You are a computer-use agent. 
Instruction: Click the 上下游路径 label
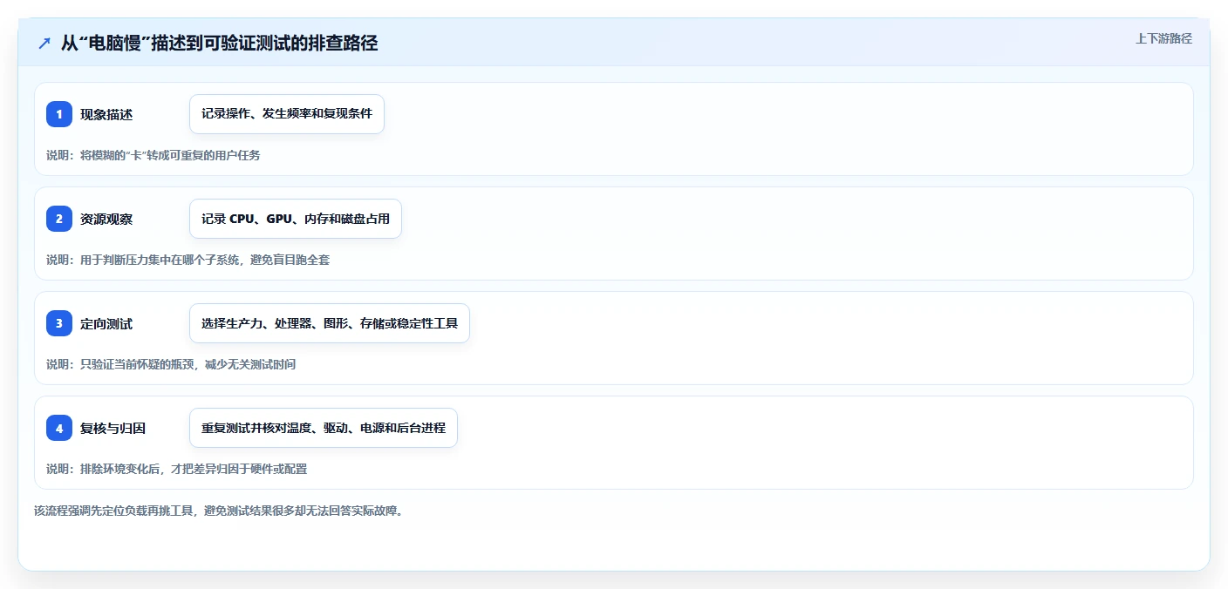tap(1163, 38)
